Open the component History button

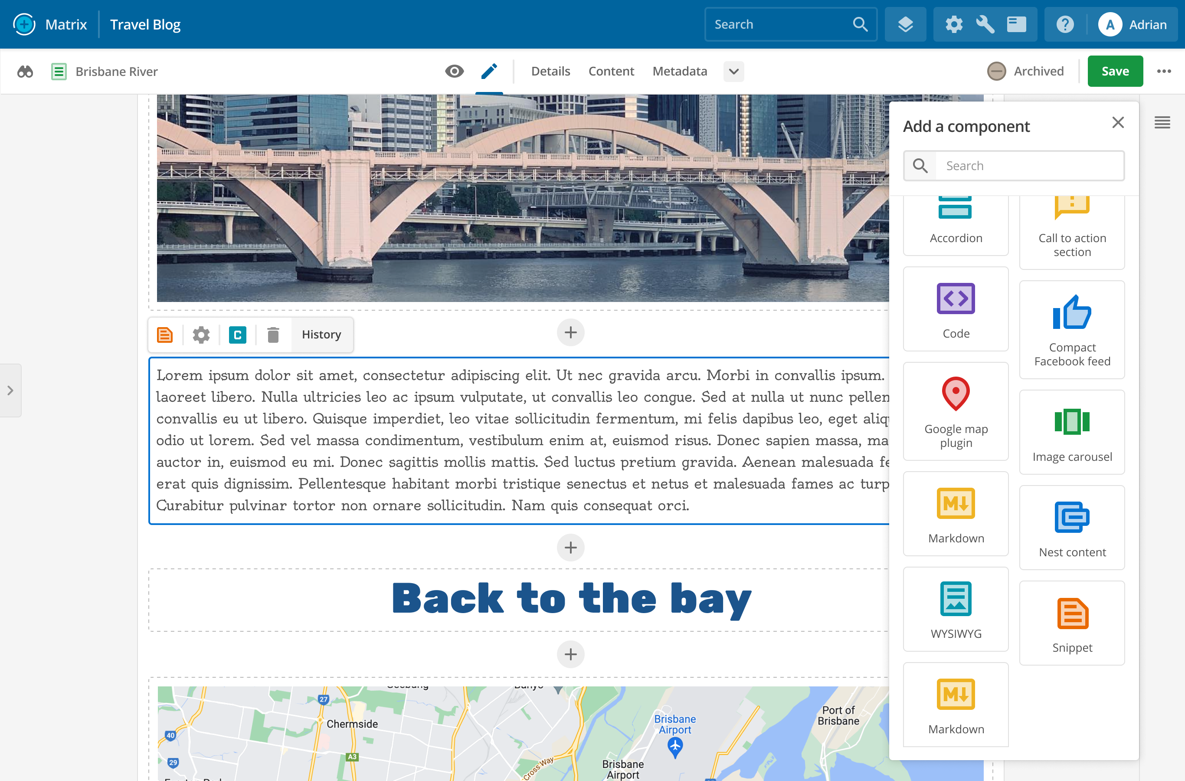point(322,335)
